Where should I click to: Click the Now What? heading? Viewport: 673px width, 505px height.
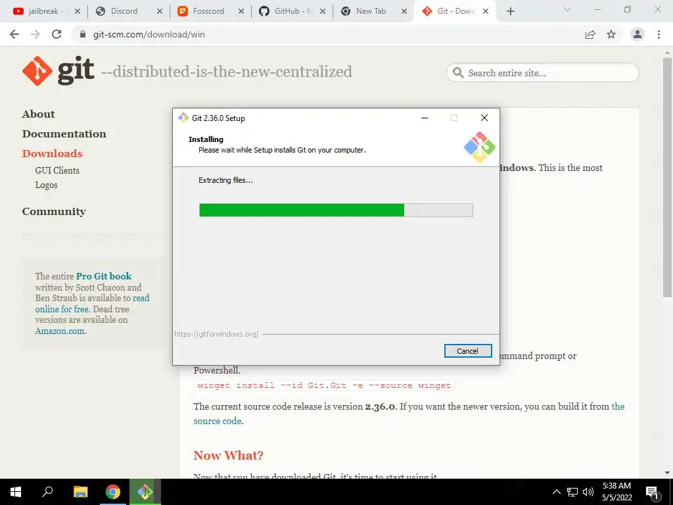click(x=228, y=455)
